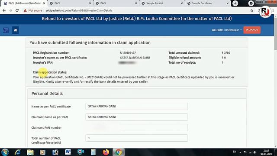
Task: Launch Internet Explorer from taskbar
Action: click(x=18, y=152)
